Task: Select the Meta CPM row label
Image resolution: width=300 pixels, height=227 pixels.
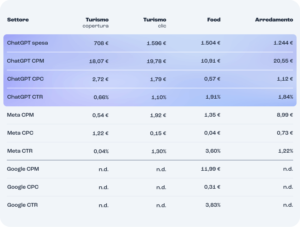Action: coord(21,115)
